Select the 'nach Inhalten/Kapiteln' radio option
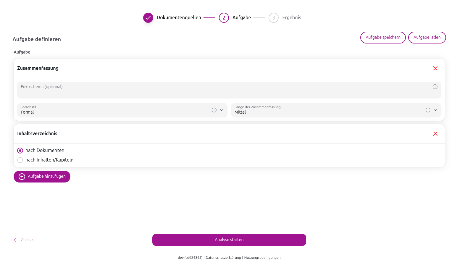The height and width of the screenshot is (260, 457). (20, 160)
